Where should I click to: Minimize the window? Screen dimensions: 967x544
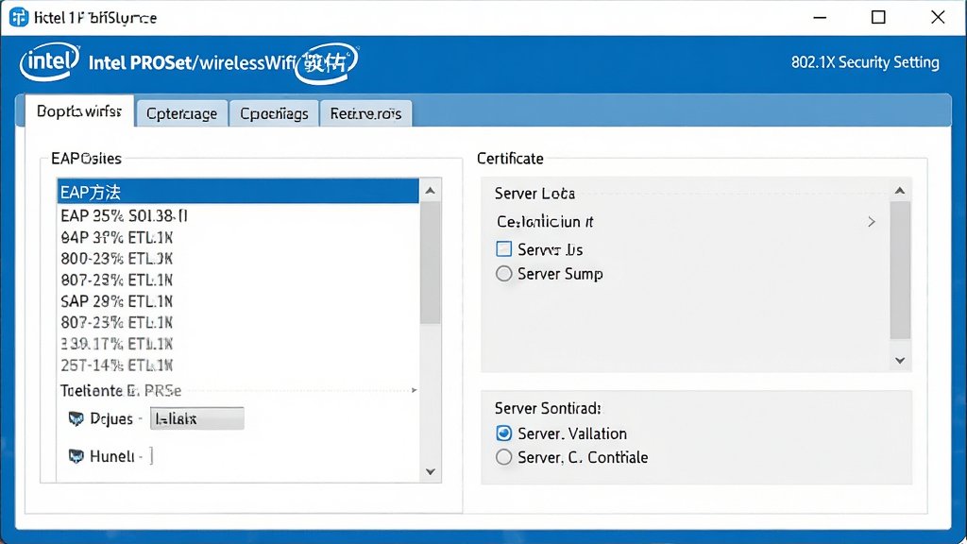coord(820,17)
